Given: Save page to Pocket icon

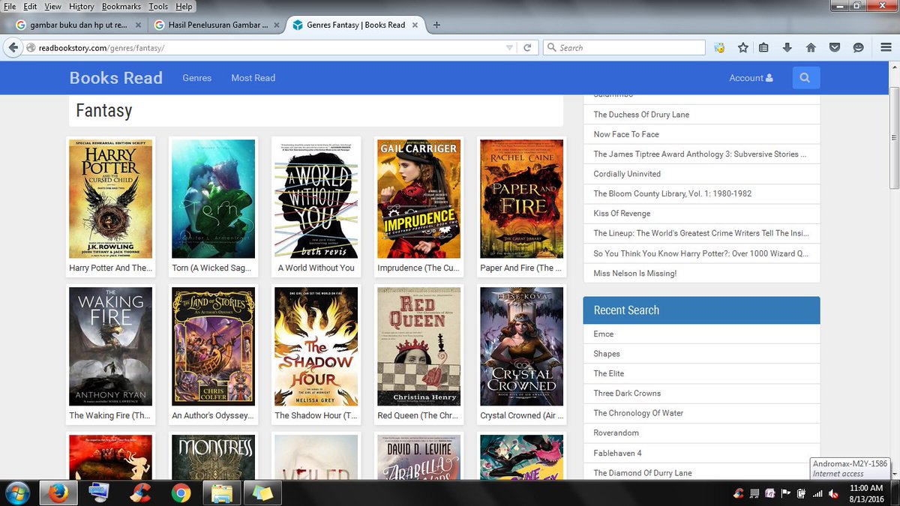Looking at the screenshot, I should pyautogui.click(x=834, y=47).
